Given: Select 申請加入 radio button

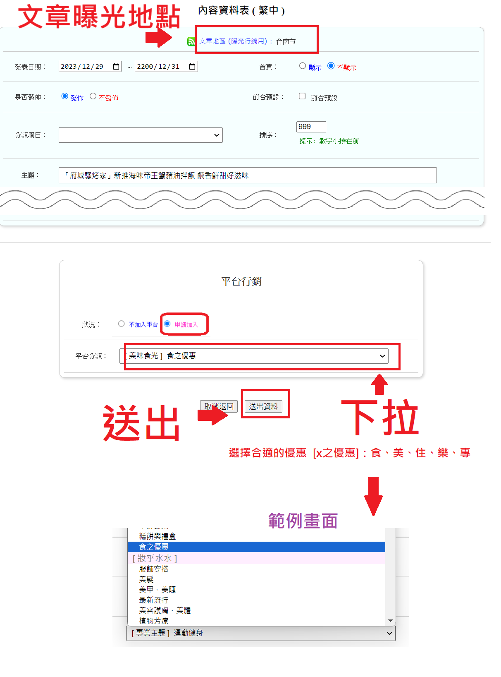Looking at the screenshot, I should pyautogui.click(x=167, y=324).
